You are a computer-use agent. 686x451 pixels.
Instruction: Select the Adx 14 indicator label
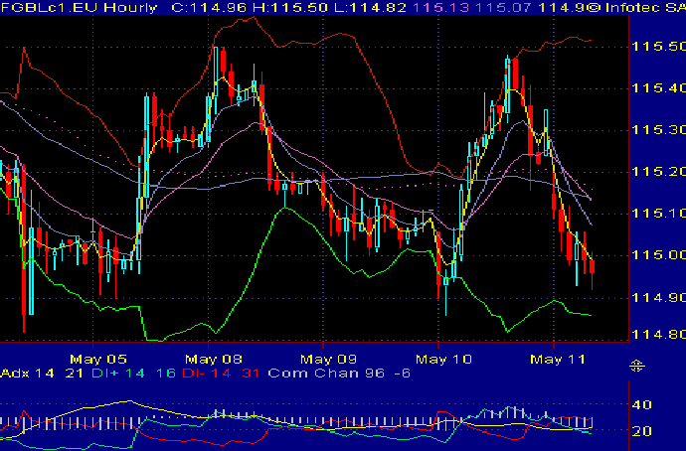coord(24,374)
